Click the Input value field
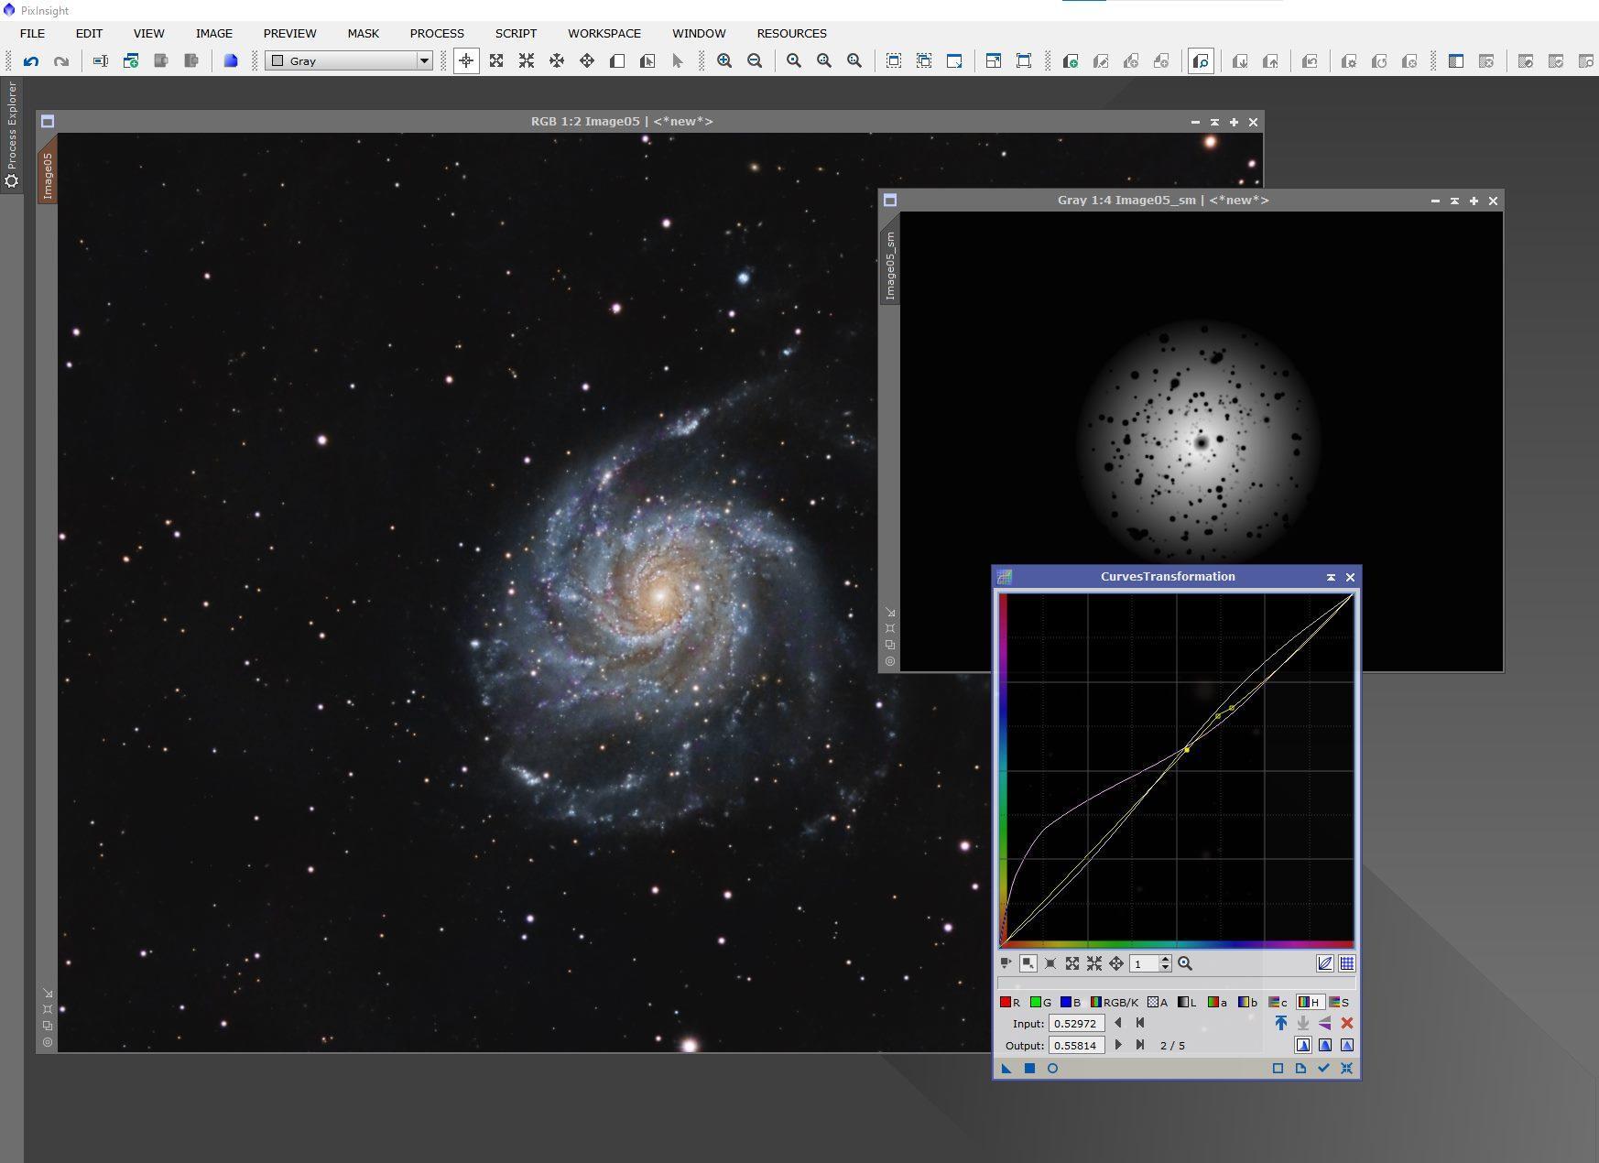1599x1163 pixels. pos(1076,1023)
